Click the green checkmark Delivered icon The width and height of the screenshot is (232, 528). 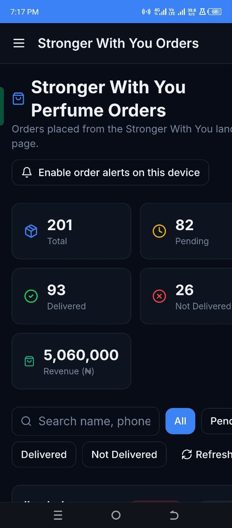[31, 296]
